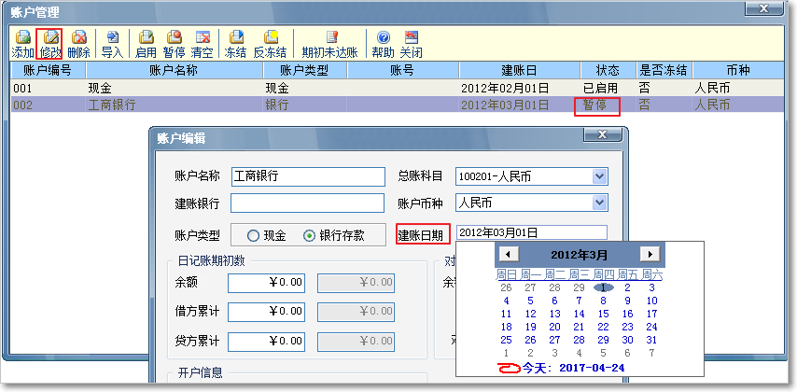The width and height of the screenshot is (797, 392).
Task: Pick March 15 in the calendar
Action: pos(603,314)
